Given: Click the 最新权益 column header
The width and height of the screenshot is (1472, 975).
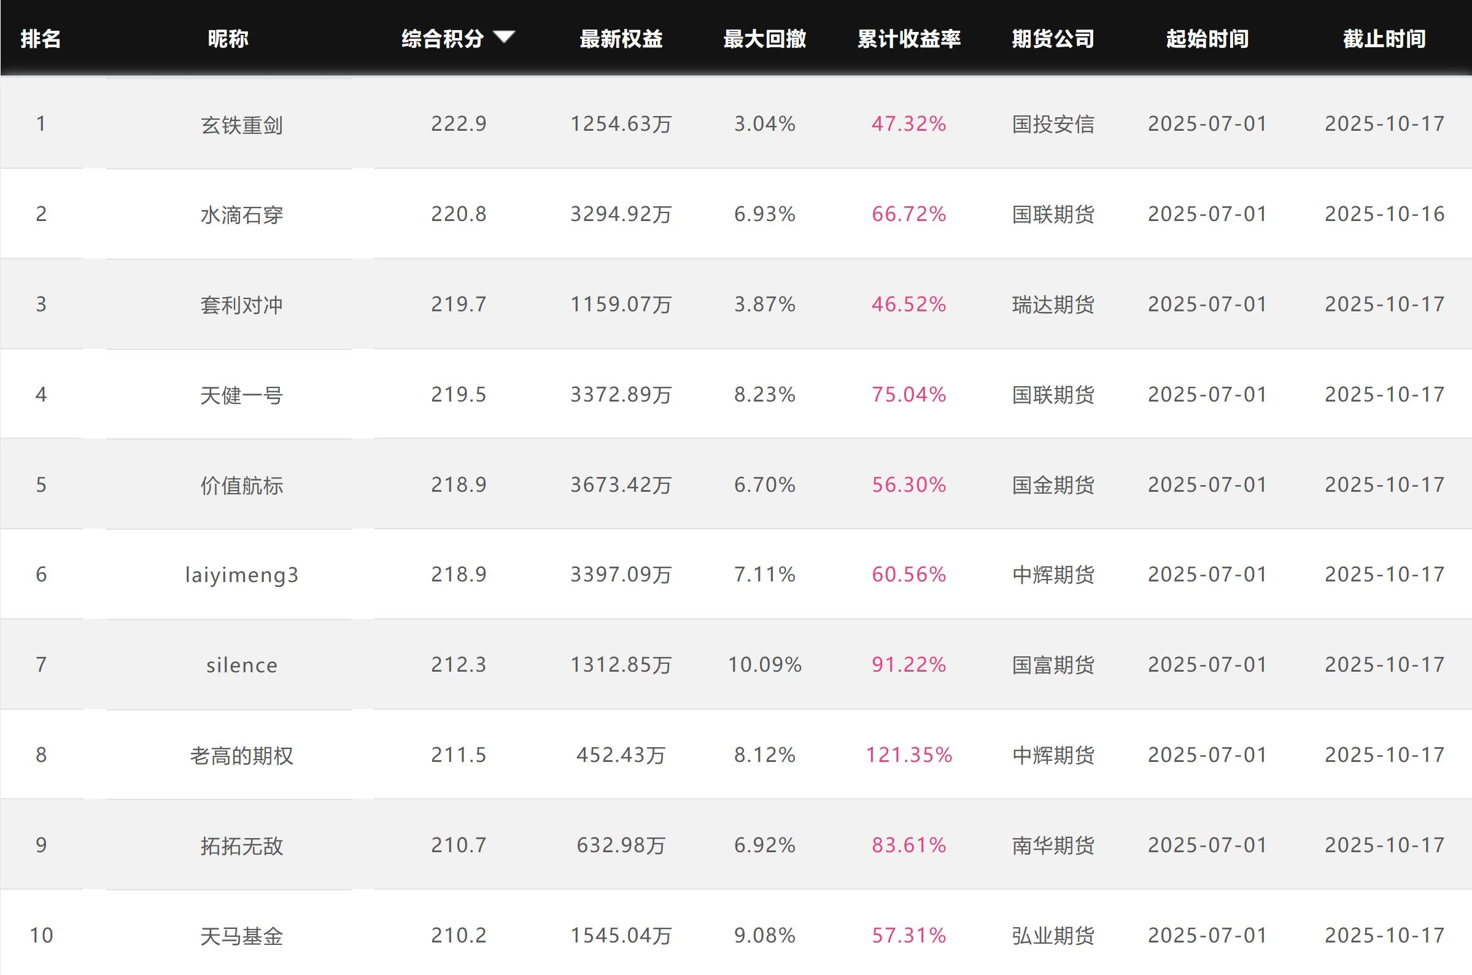Looking at the screenshot, I should pos(621,39).
